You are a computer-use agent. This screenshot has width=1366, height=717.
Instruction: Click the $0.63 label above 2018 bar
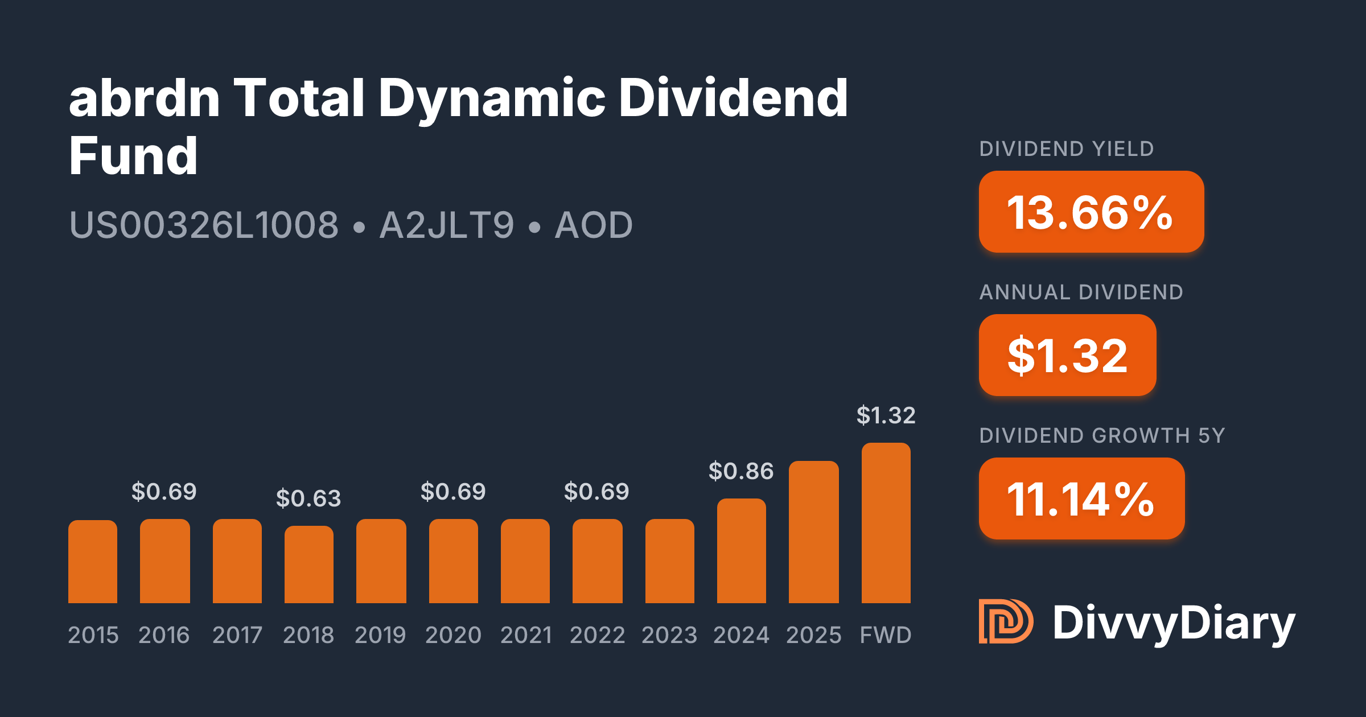pyautogui.click(x=308, y=498)
